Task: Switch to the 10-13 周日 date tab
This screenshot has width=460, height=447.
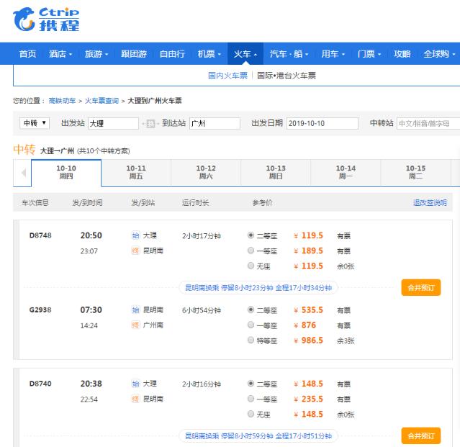Action: 276,173
